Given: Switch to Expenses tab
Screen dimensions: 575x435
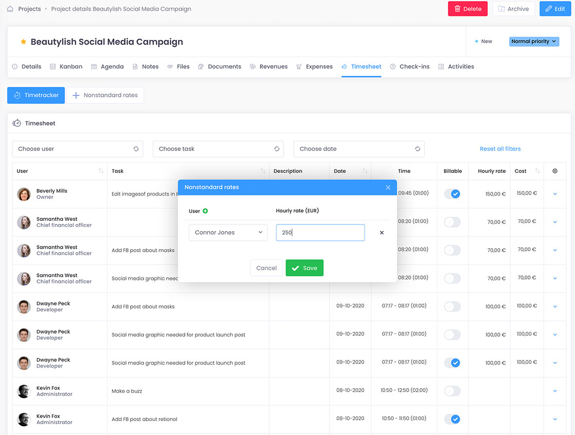Looking at the screenshot, I should pyautogui.click(x=315, y=66).
